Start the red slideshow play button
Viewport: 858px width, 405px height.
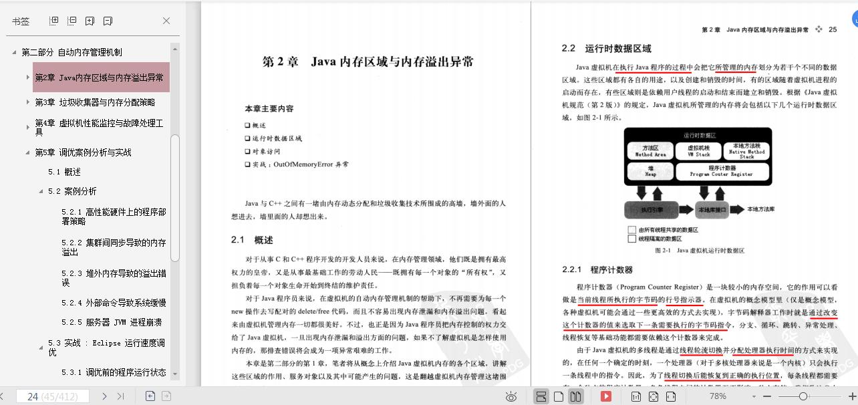[x=606, y=396]
